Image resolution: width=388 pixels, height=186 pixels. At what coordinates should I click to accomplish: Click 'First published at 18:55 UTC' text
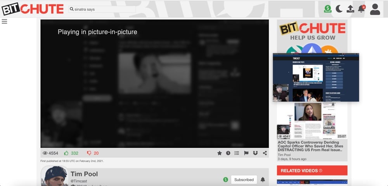point(72,161)
